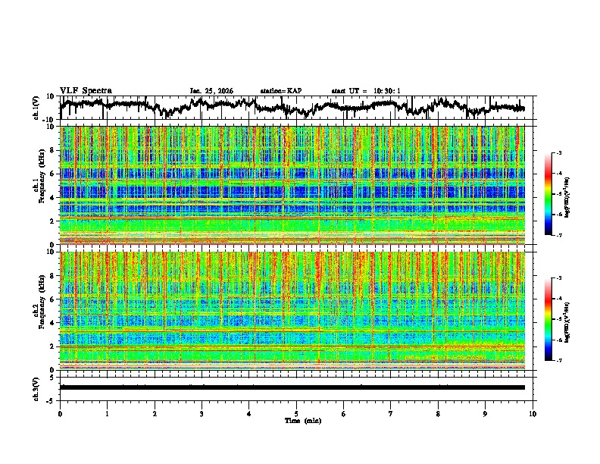Viewport: 600px width, 464px height.
Task: Click the solid black ch.3 signal bar
Action: coord(292,387)
